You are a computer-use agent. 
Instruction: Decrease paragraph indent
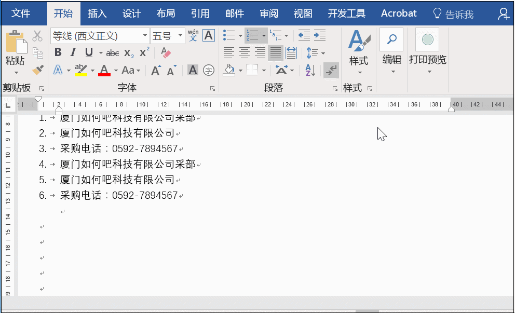click(304, 35)
